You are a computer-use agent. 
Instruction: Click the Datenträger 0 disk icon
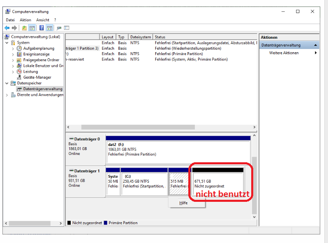[71, 139]
